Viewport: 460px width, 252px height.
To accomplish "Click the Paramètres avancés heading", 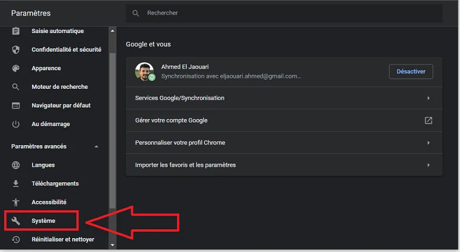I will pos(39,146).
